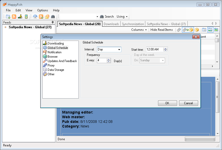This screenshot has height=150, width=222.
Task: Click the orange folders toolbar icon
Action: click(47, 17)
